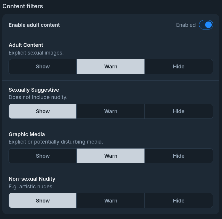Choose Hide for Adult Content

click(x=179, y=67)
